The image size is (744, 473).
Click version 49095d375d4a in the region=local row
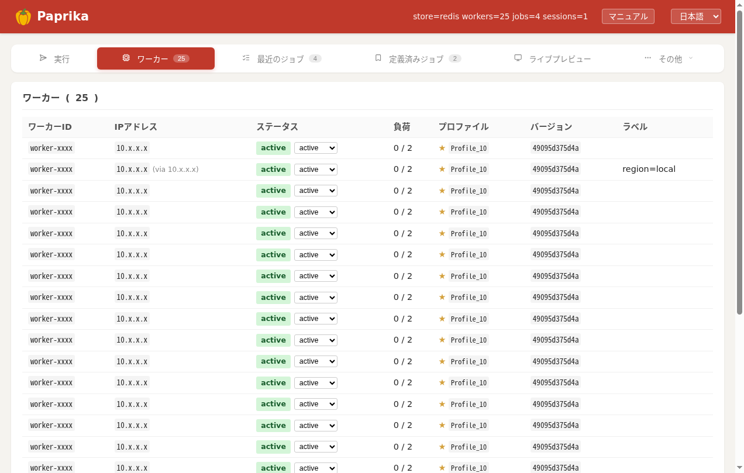556,170
